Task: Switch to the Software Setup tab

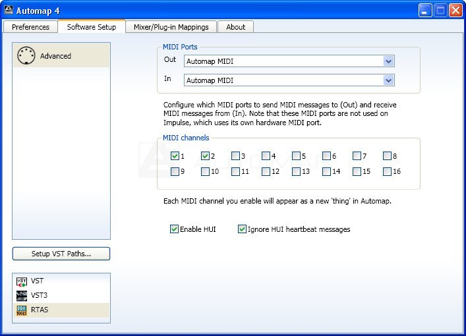Action: (x=92, y=26)
